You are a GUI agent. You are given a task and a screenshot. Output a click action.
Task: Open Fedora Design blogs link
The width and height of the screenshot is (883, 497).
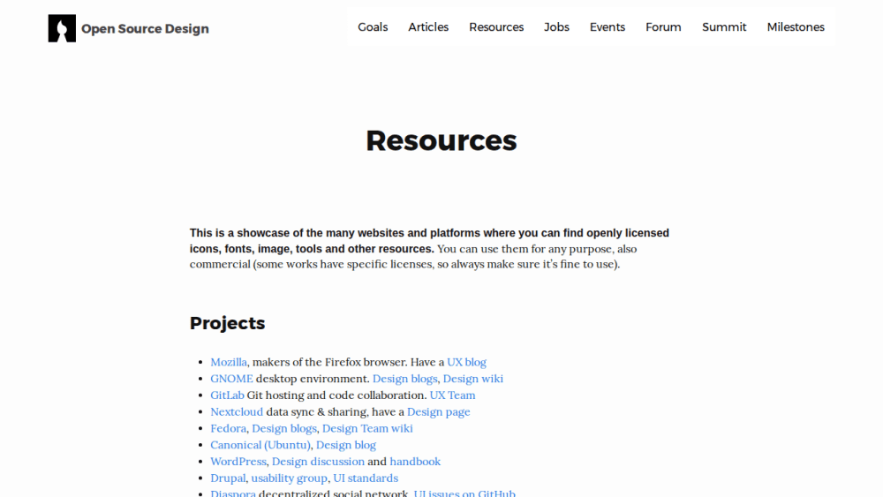283,428
